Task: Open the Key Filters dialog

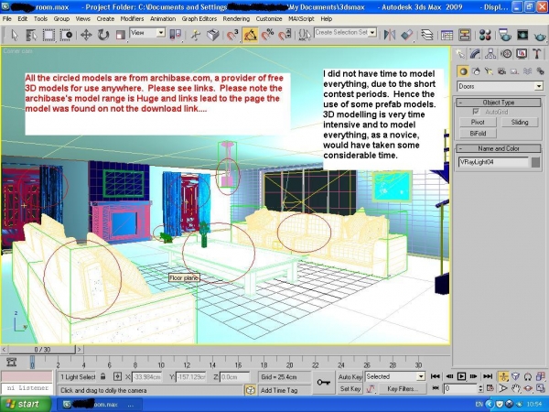Action: (403, 389)
